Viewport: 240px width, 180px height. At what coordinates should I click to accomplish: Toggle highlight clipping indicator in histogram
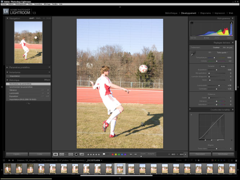point(232,22)
